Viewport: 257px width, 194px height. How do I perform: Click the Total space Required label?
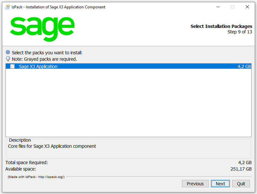pos(26,163)
